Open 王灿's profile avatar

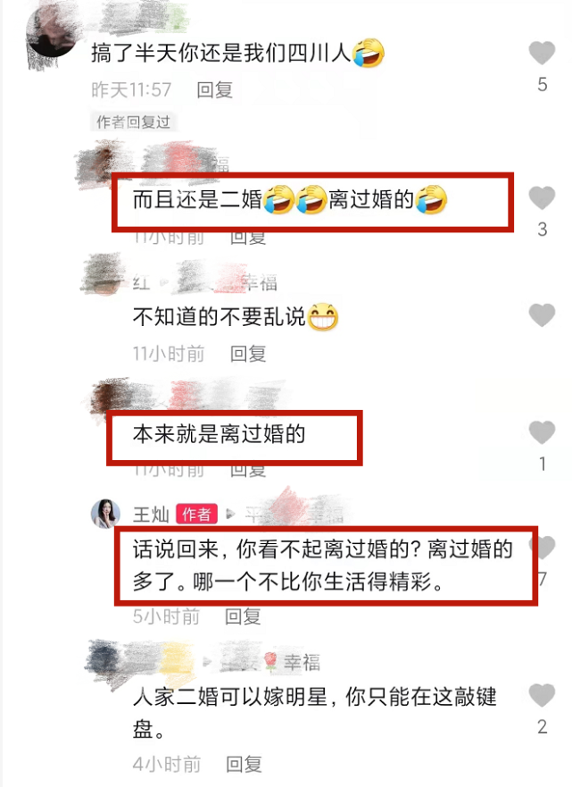click(x=105, y=514)
